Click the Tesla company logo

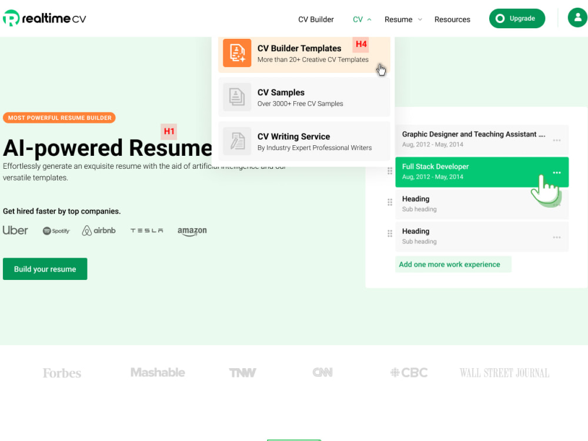click(146, 230)
